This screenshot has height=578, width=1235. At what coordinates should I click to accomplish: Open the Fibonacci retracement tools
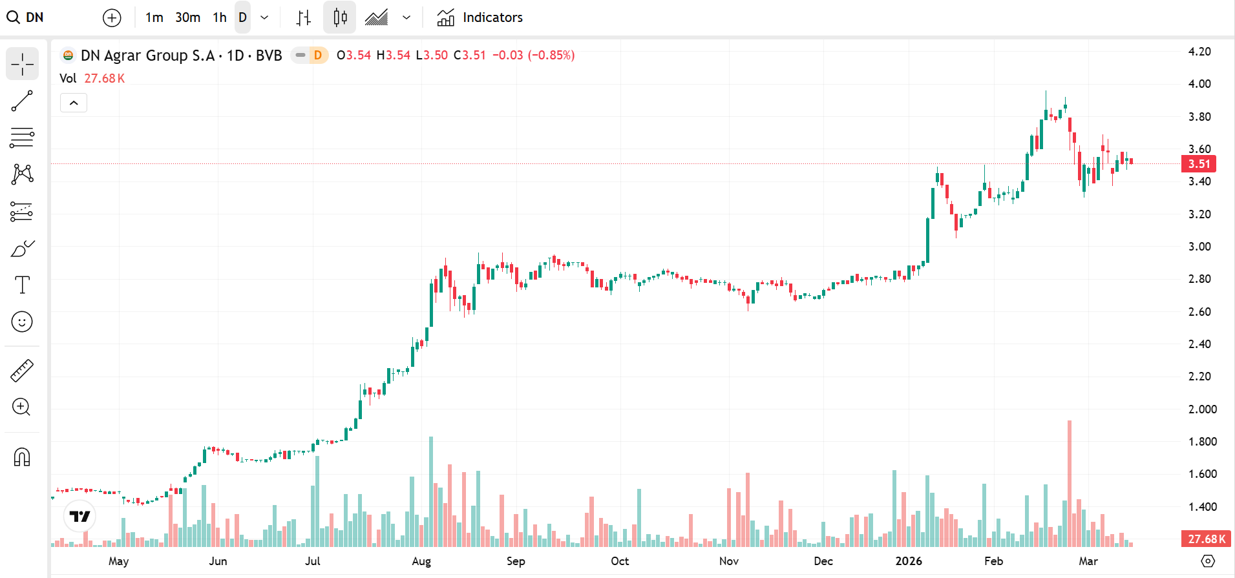(22, 138)
